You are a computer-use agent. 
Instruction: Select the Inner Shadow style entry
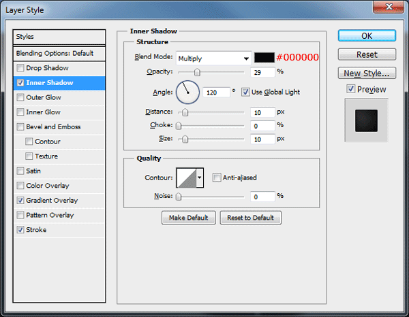click(59, 83)
